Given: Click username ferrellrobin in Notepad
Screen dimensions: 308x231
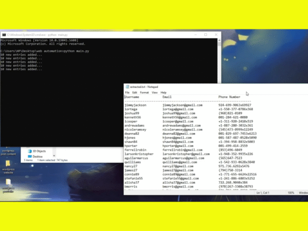Looking at the screenshot, I should 136,150.
